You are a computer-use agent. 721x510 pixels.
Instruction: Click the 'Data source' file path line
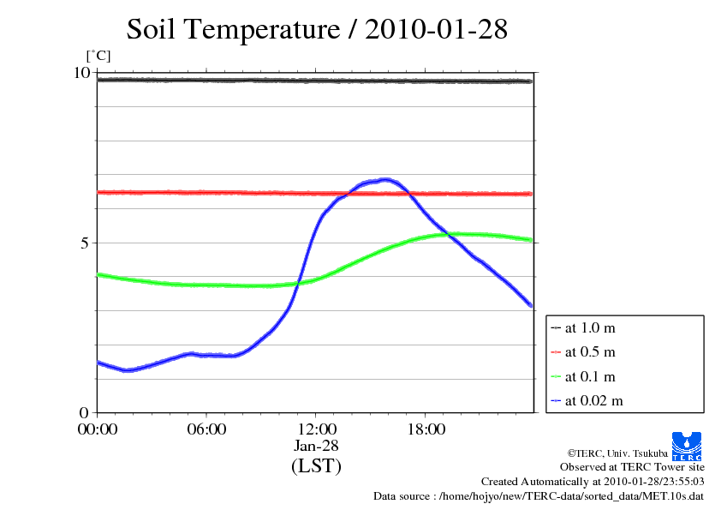[x=539, y=496]
